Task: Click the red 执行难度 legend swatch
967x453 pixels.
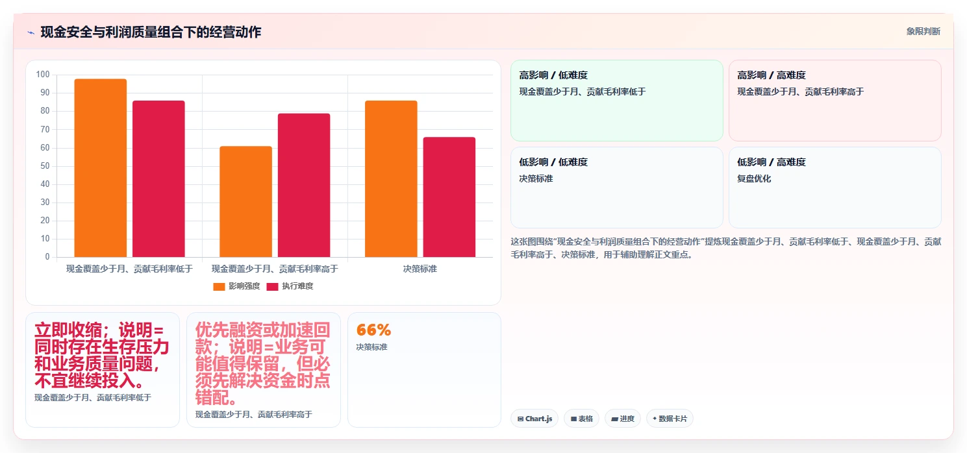Action: click(272, 286)
